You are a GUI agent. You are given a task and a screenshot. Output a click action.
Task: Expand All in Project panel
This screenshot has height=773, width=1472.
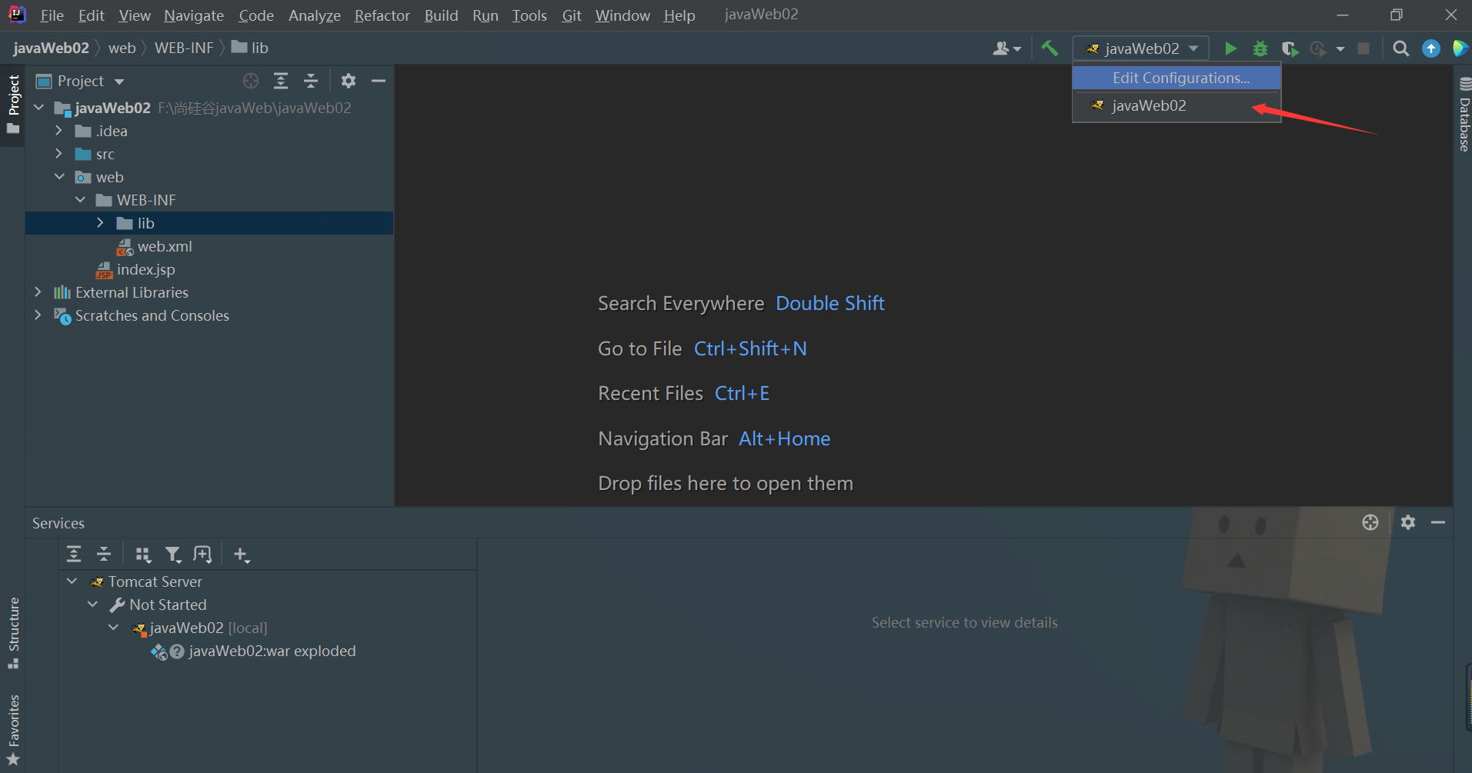pyautogui.click(x=281, y=81)
